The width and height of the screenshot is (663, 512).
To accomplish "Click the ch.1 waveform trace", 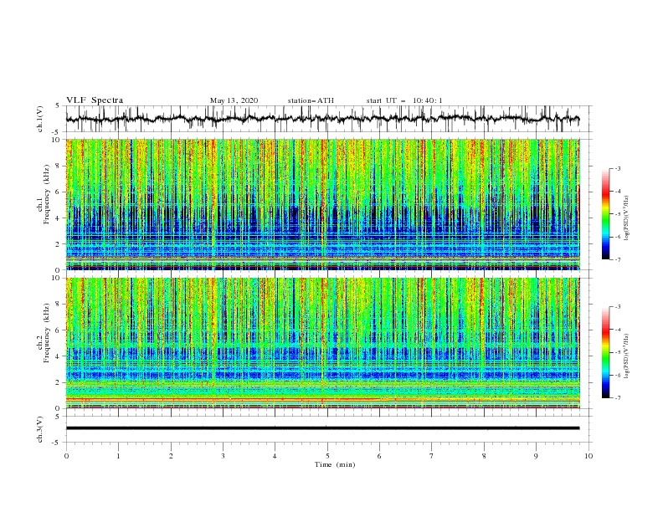I will pos(322,119).
